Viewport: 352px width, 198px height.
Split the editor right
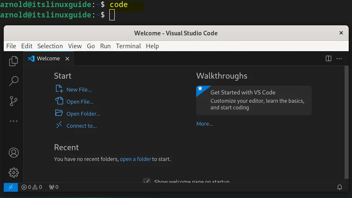click(x=328, y=58)
